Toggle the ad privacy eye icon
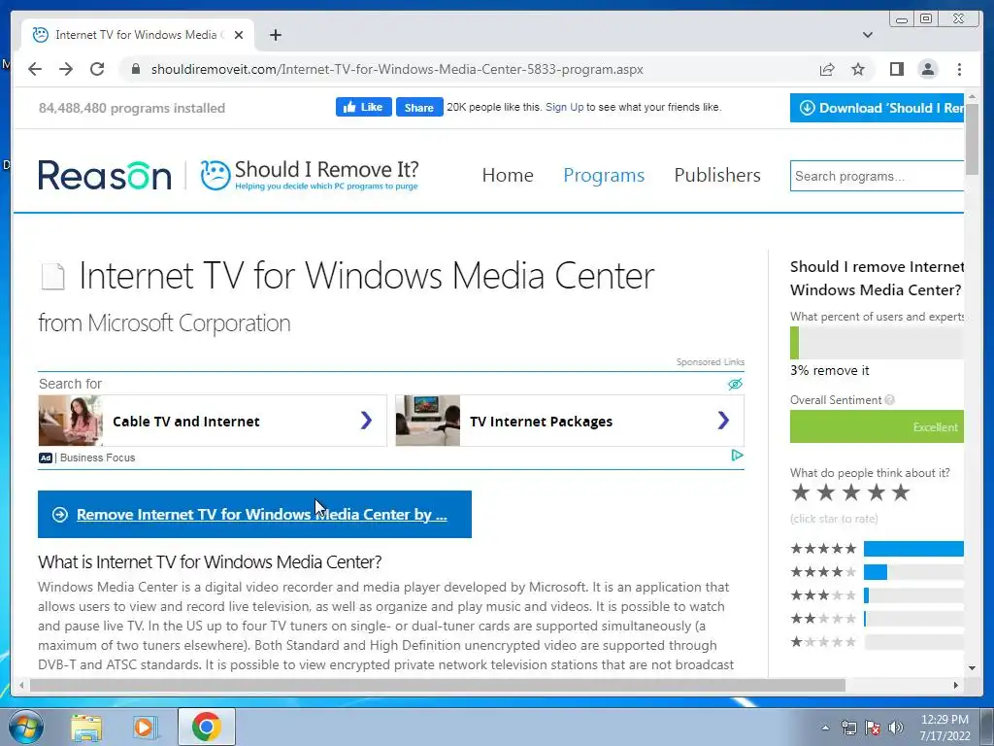994x746 pixels. (x=735, y=384)
